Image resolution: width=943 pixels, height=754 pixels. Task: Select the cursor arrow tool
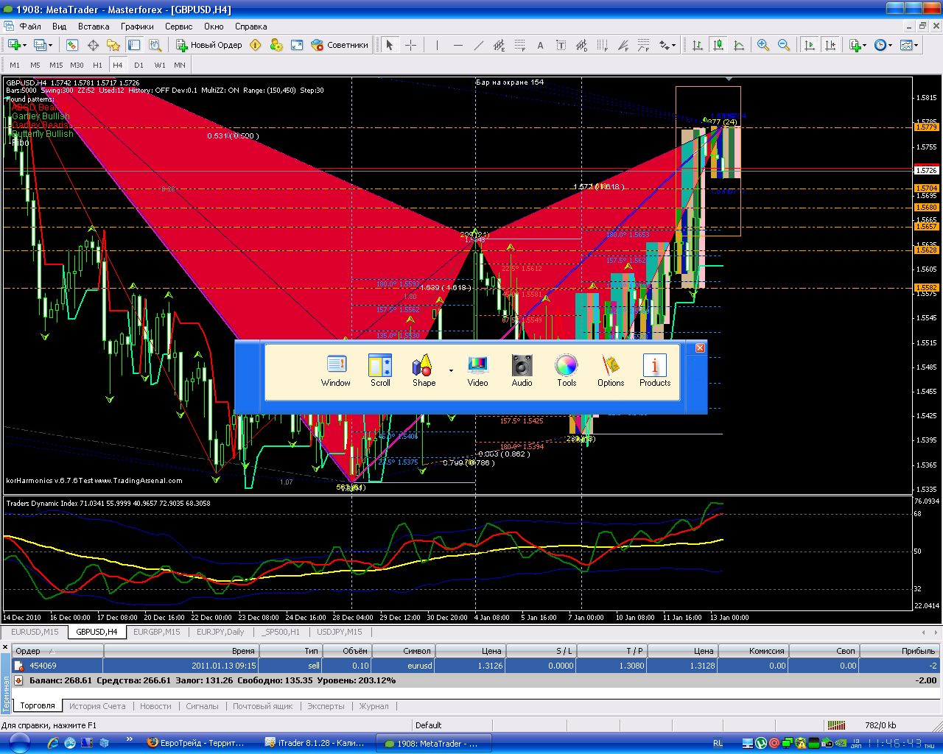coord(390,45)
